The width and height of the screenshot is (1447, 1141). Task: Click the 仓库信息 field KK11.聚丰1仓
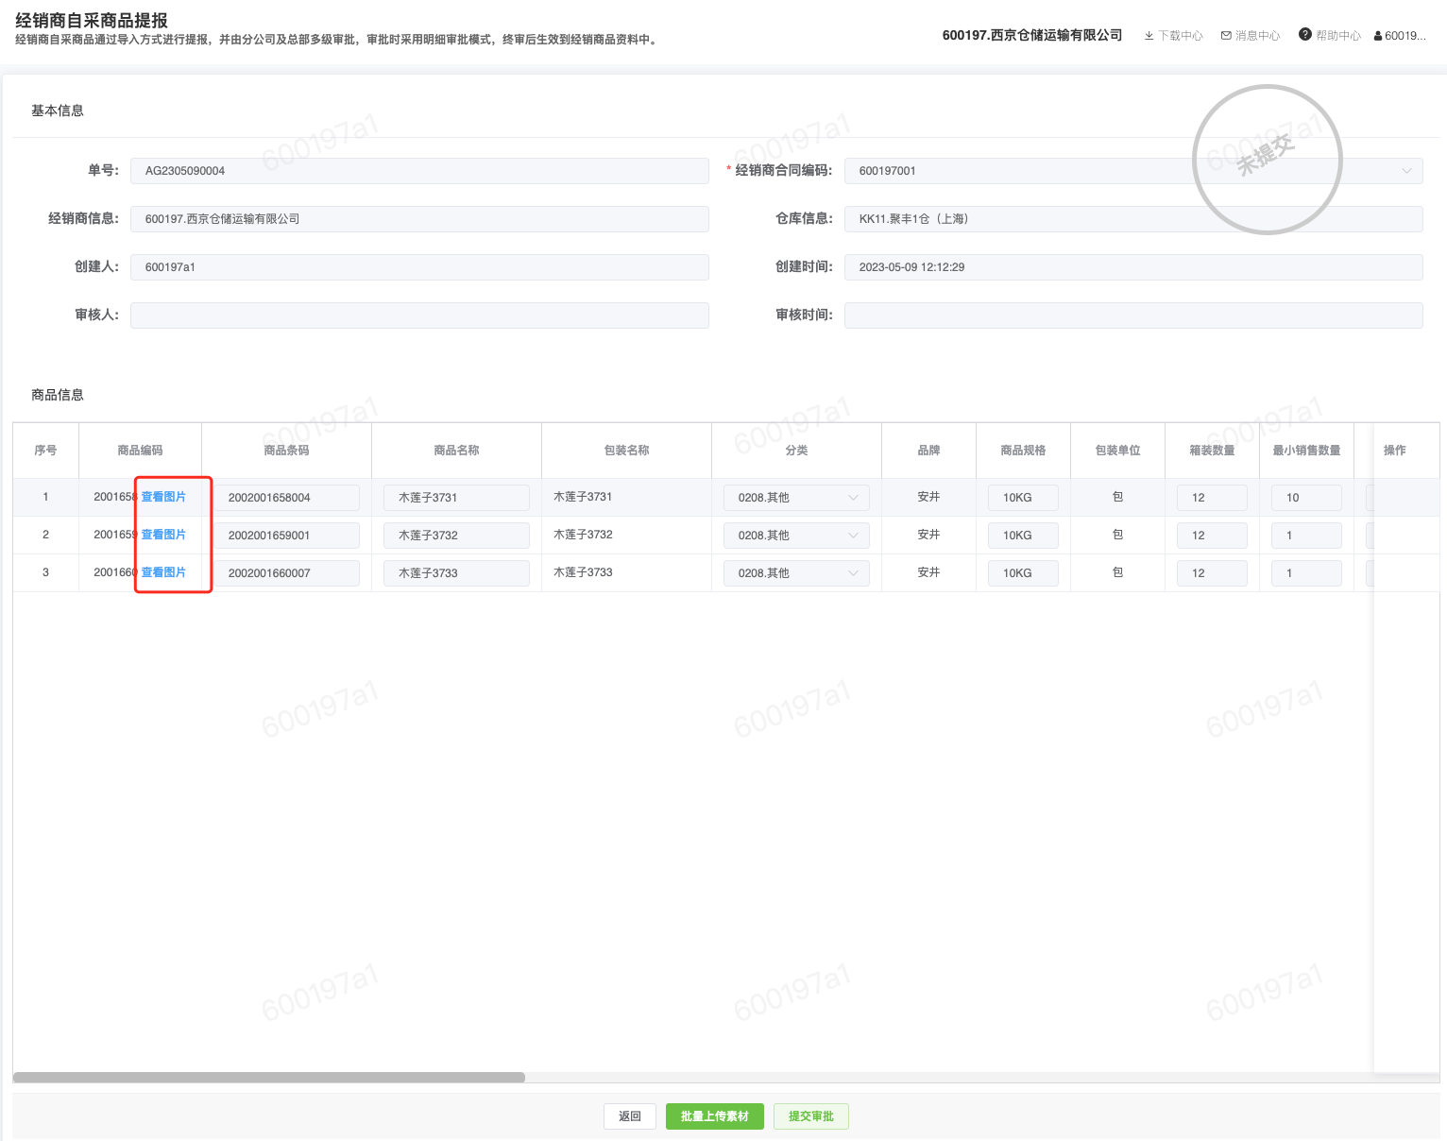point(1133,219)
